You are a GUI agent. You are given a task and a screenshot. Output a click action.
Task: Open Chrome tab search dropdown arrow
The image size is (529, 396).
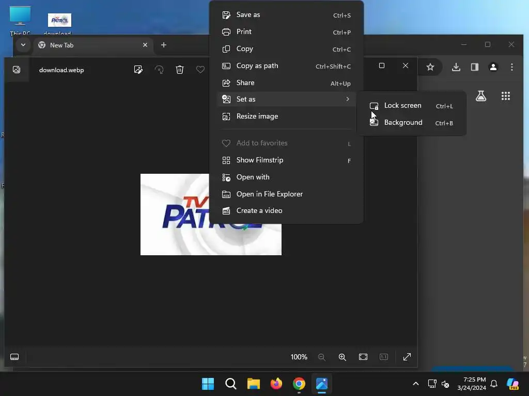tap(23, 45)
